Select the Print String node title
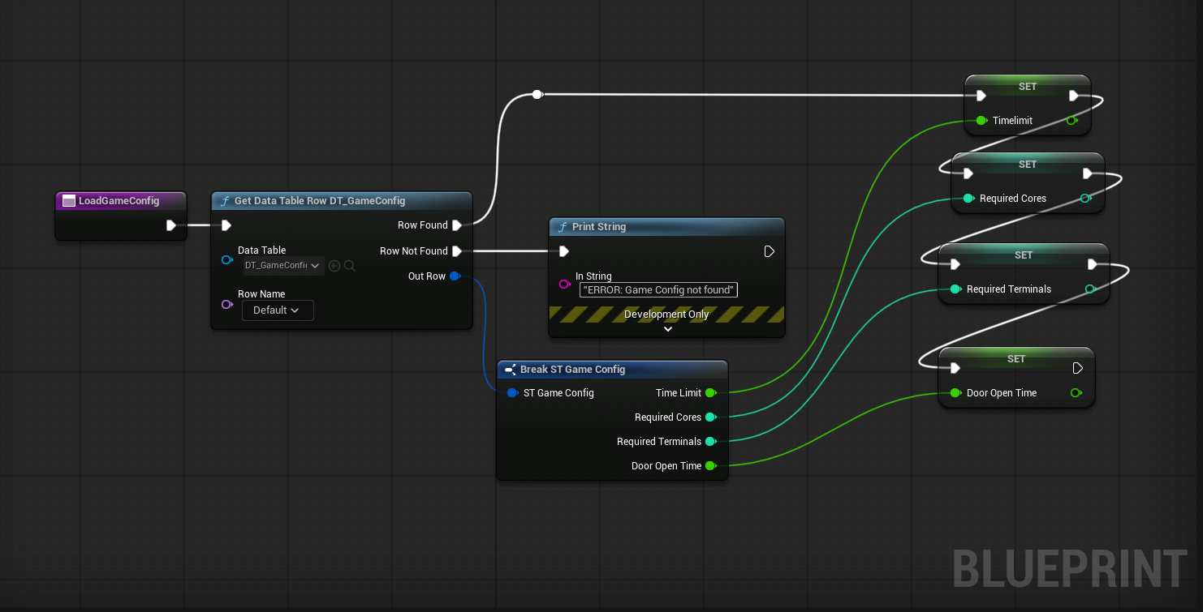1203x612 pixels. pyautogui.click(x=599, y=227)
